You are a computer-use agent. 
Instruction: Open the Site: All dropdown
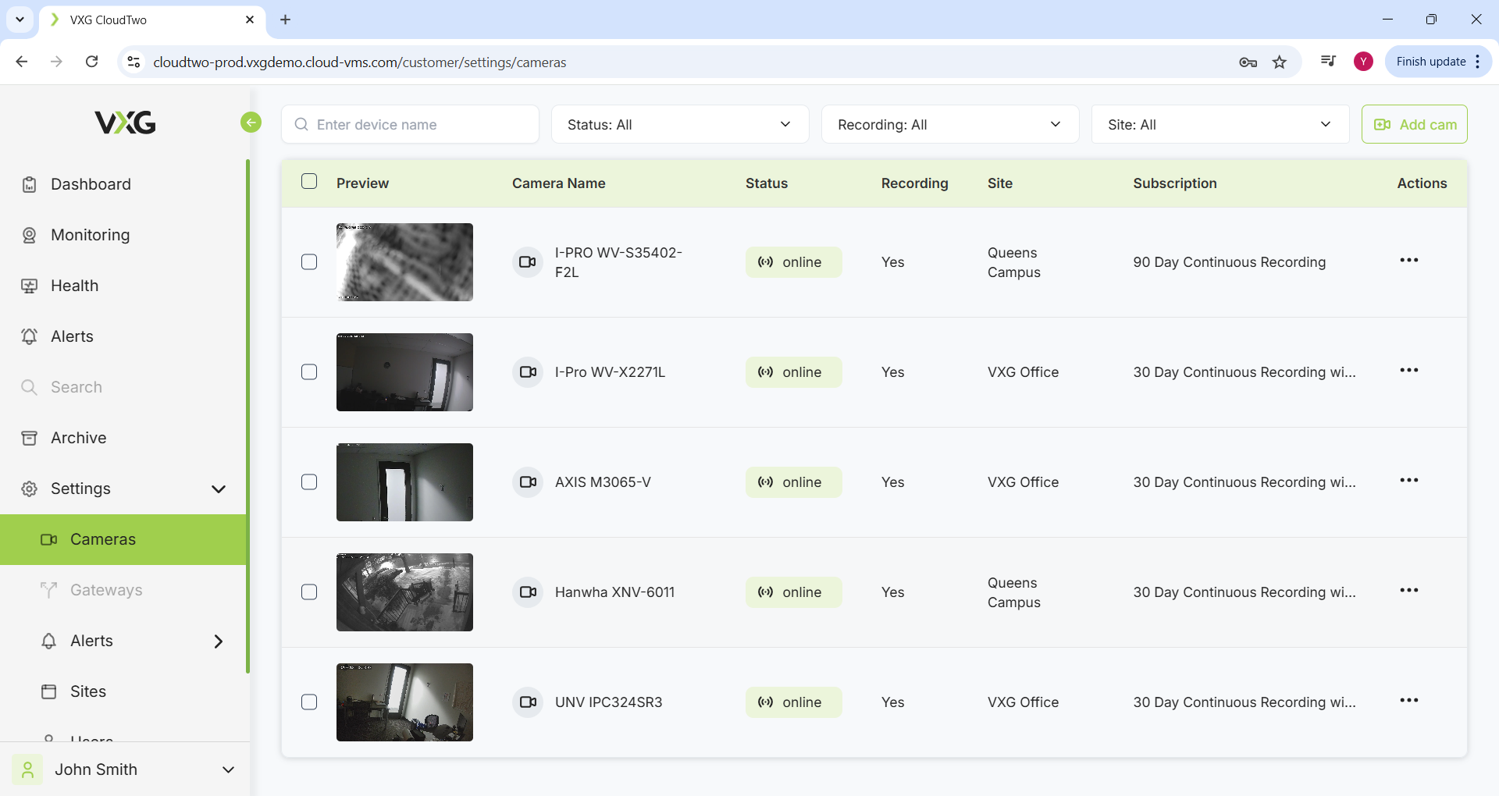coord(1219,125)
